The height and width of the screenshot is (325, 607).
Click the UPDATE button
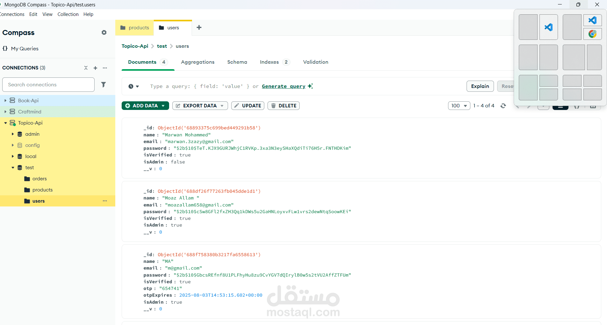coord(248,106)
